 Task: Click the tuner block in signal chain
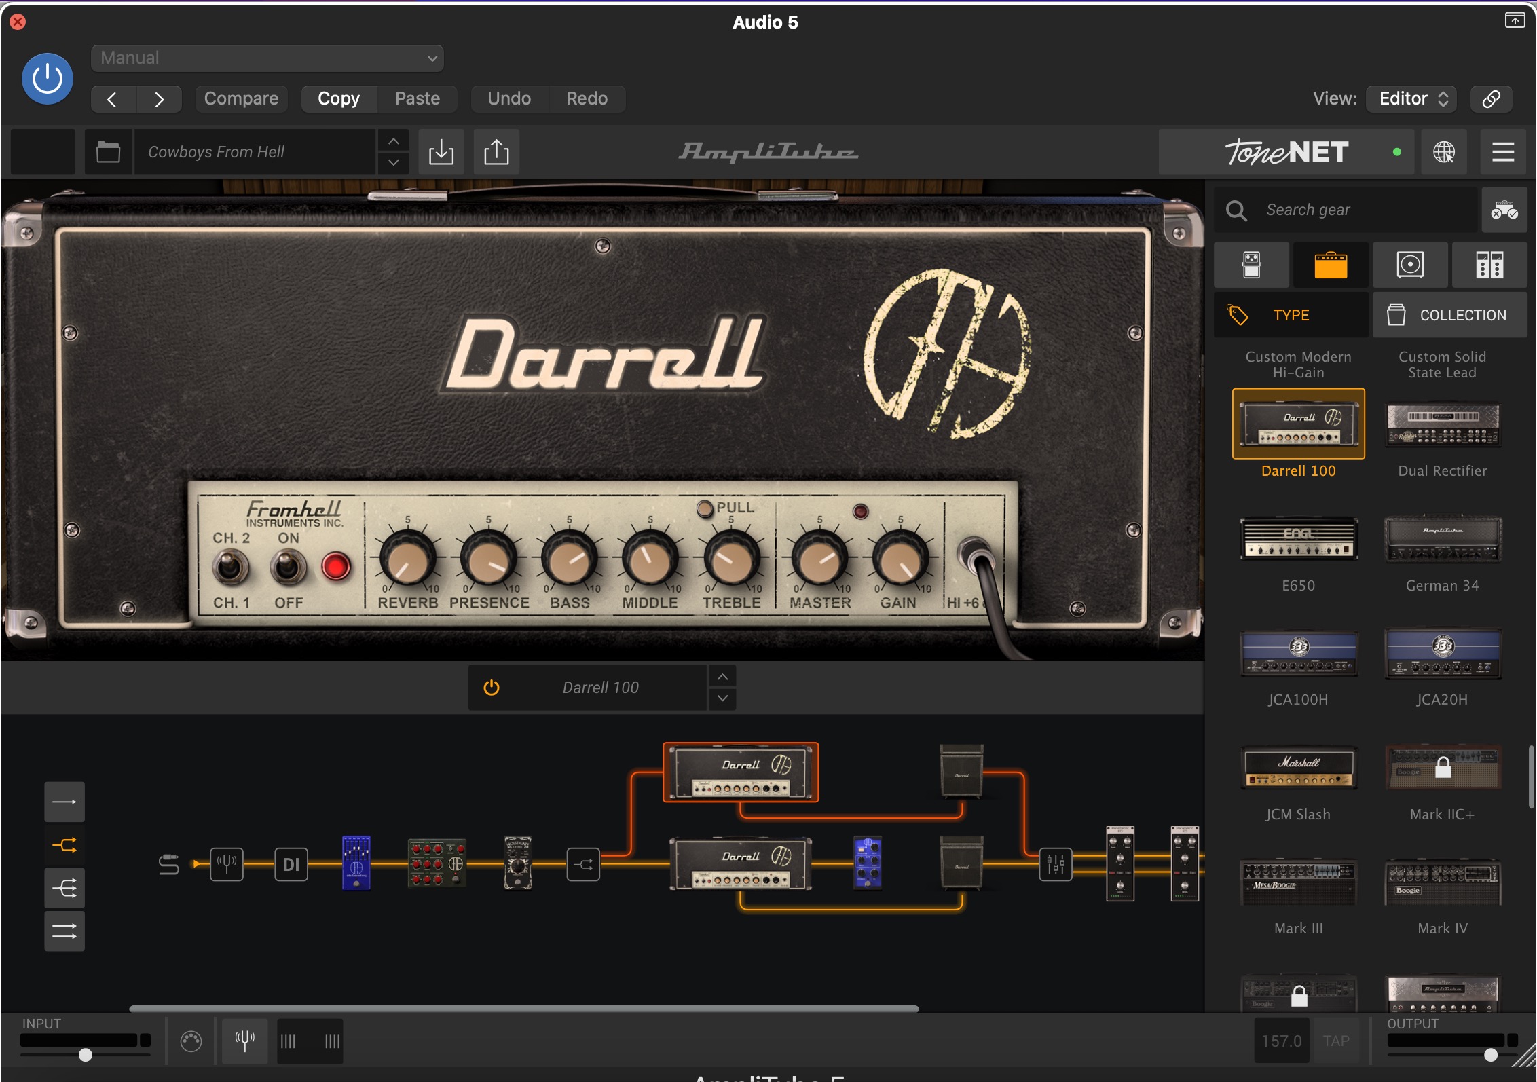pos(227,864)
